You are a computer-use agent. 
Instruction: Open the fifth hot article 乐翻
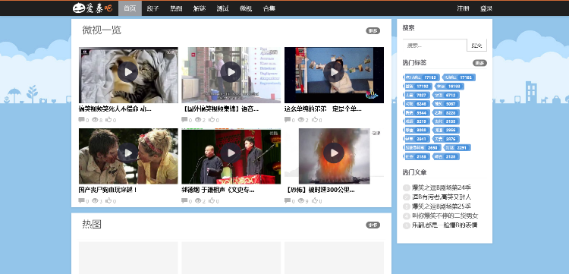[x=445, y=225]
